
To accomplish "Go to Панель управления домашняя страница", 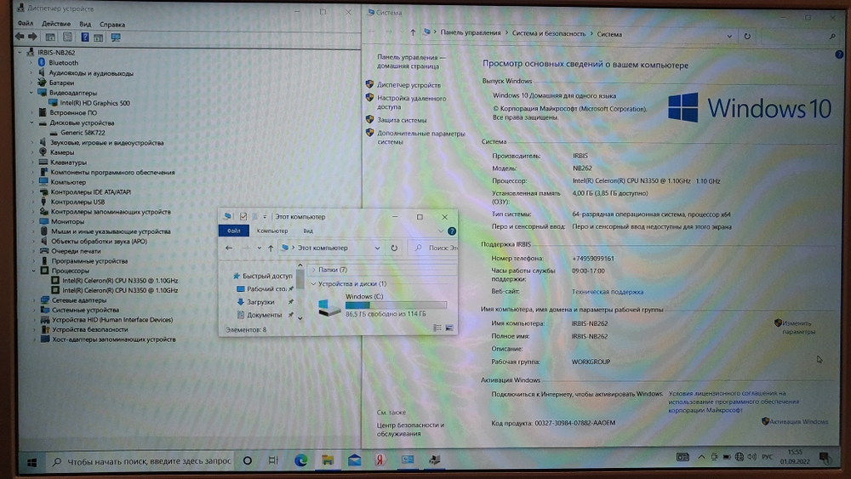I will tap(411, 61).
